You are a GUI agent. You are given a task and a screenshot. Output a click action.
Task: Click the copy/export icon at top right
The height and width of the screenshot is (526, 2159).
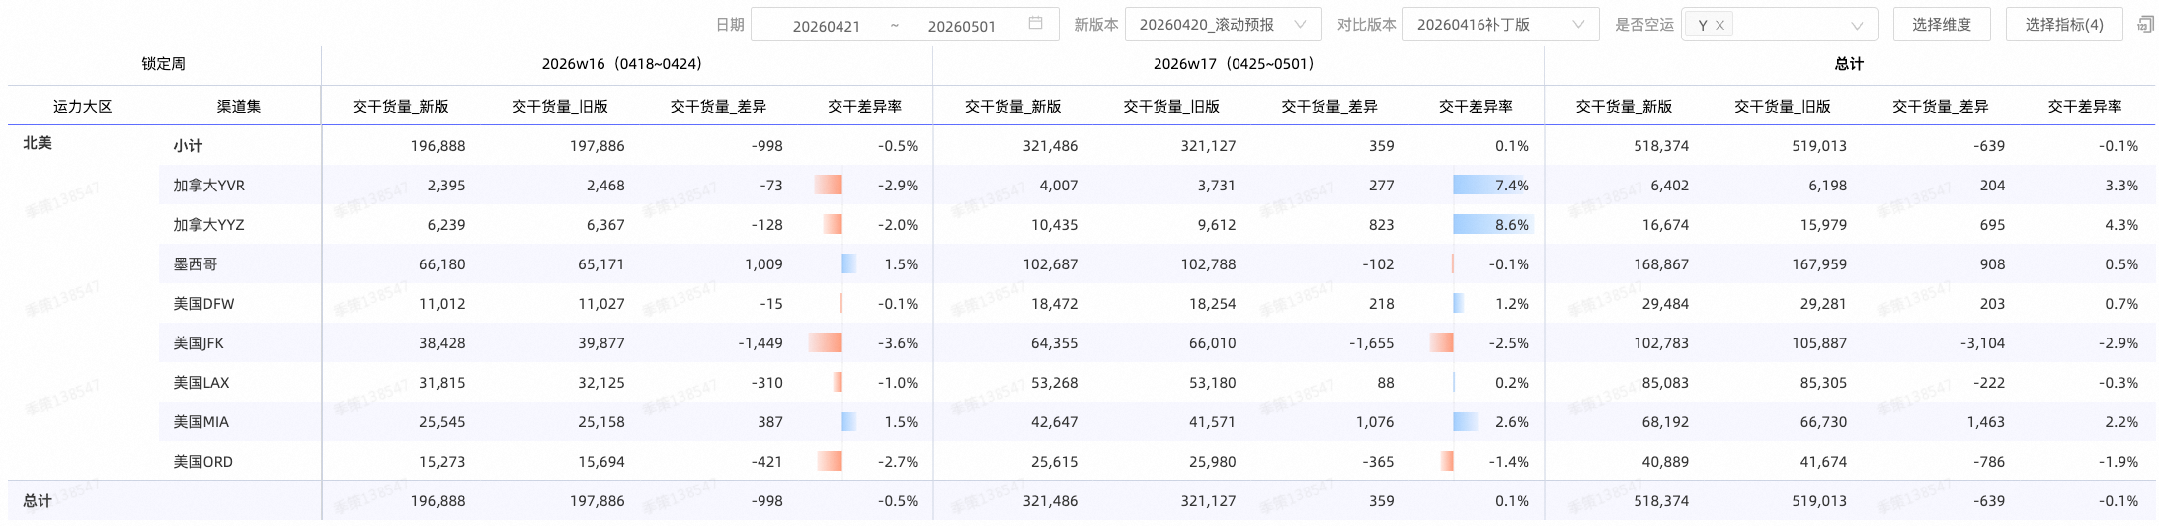[2145, 24]
